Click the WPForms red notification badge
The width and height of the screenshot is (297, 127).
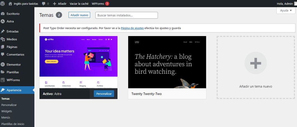click(107, 4)
